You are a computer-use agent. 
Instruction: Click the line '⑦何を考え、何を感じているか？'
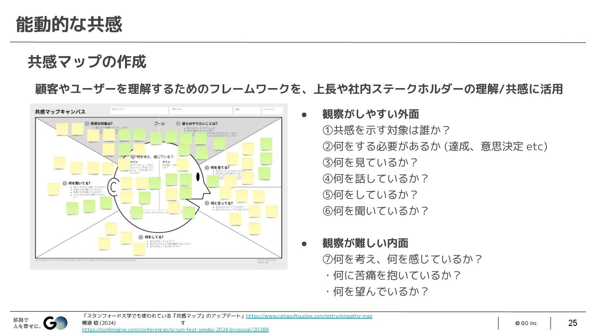point(403,259)
